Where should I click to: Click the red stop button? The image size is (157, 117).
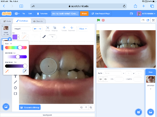click(103, 20)
